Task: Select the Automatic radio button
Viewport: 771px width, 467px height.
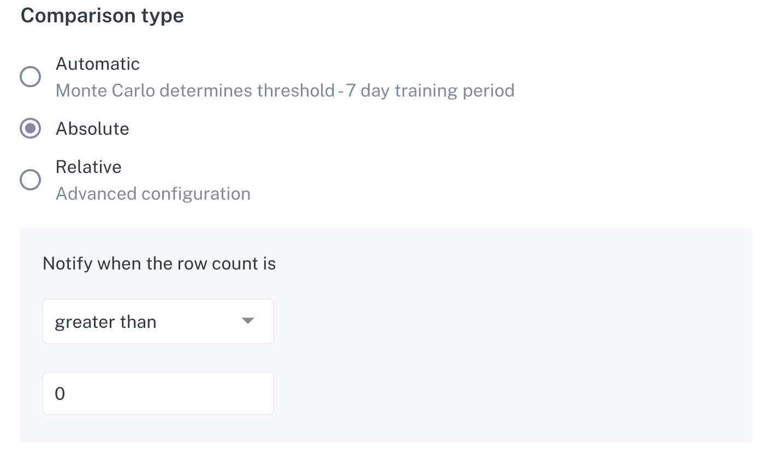Action: (31, 77)
